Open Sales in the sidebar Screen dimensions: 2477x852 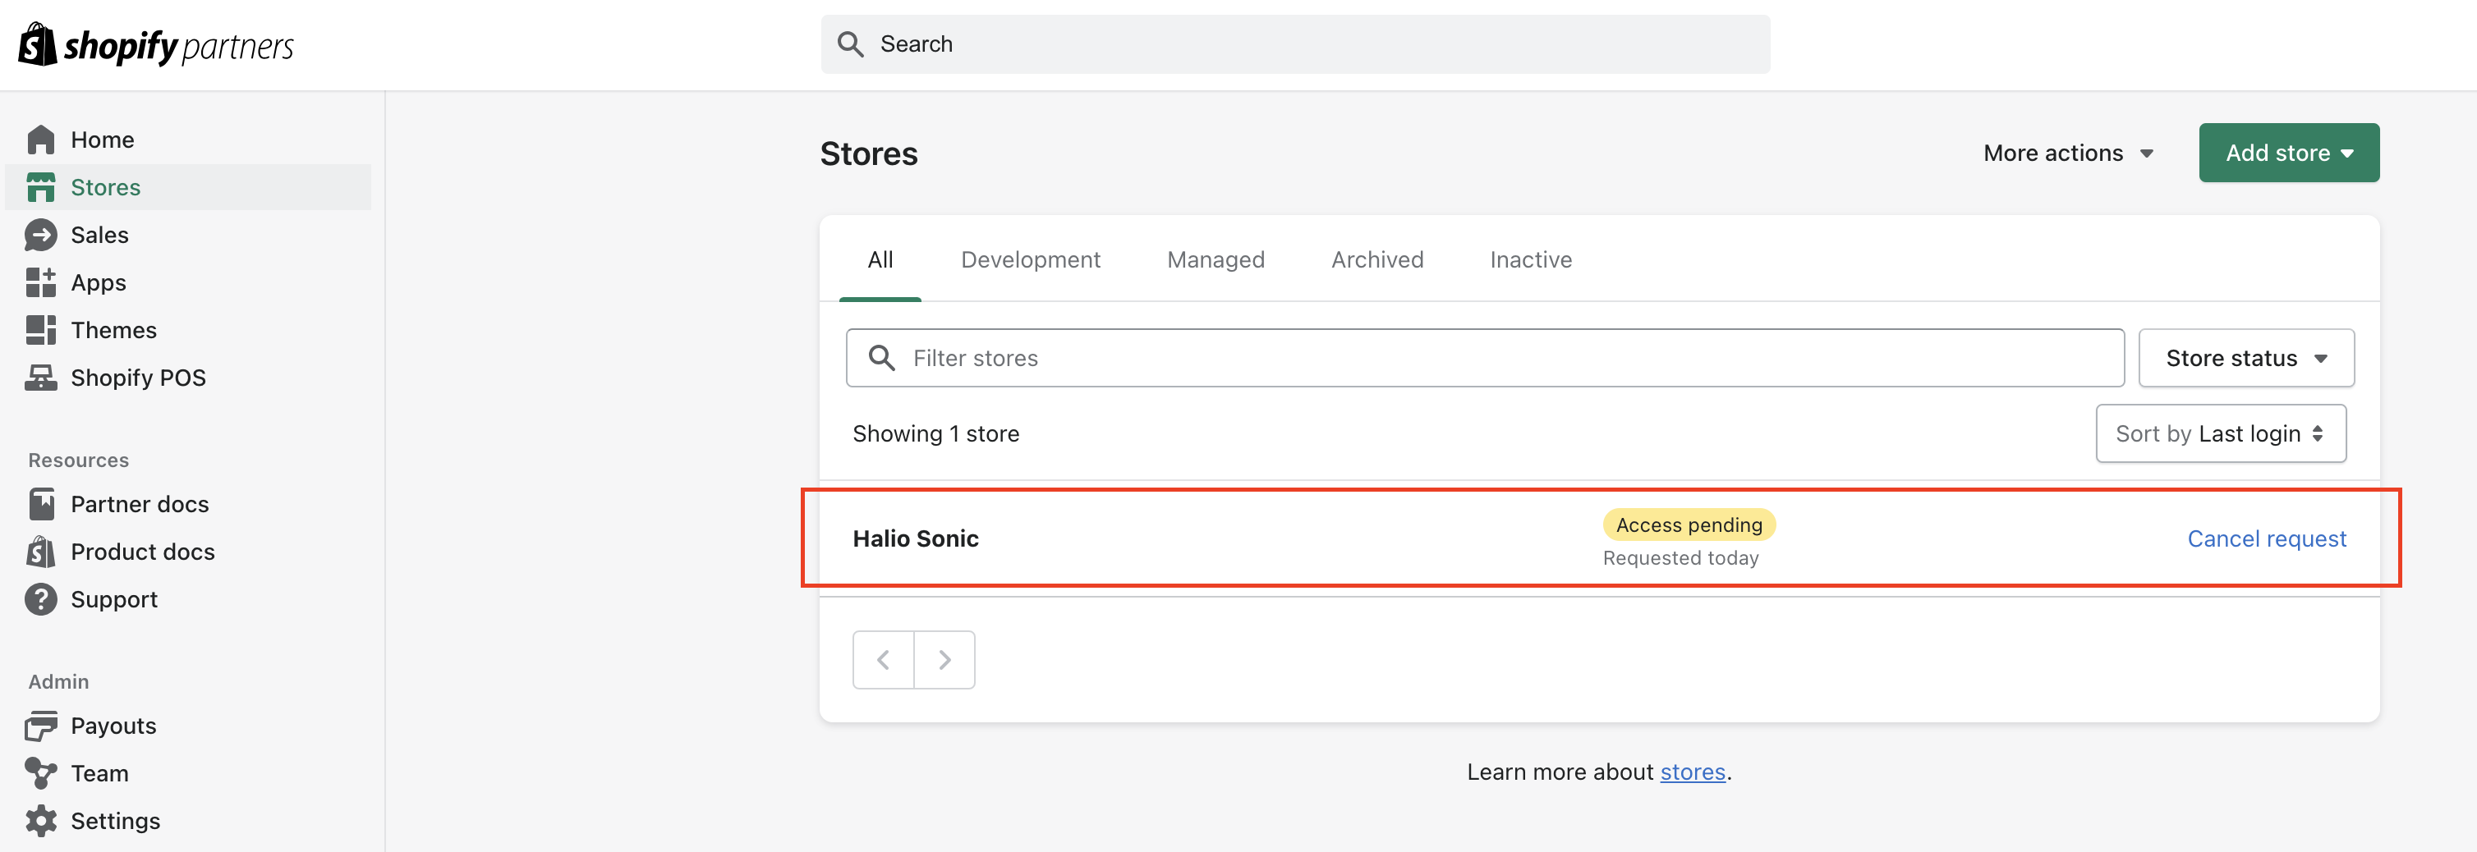[187, 236]
